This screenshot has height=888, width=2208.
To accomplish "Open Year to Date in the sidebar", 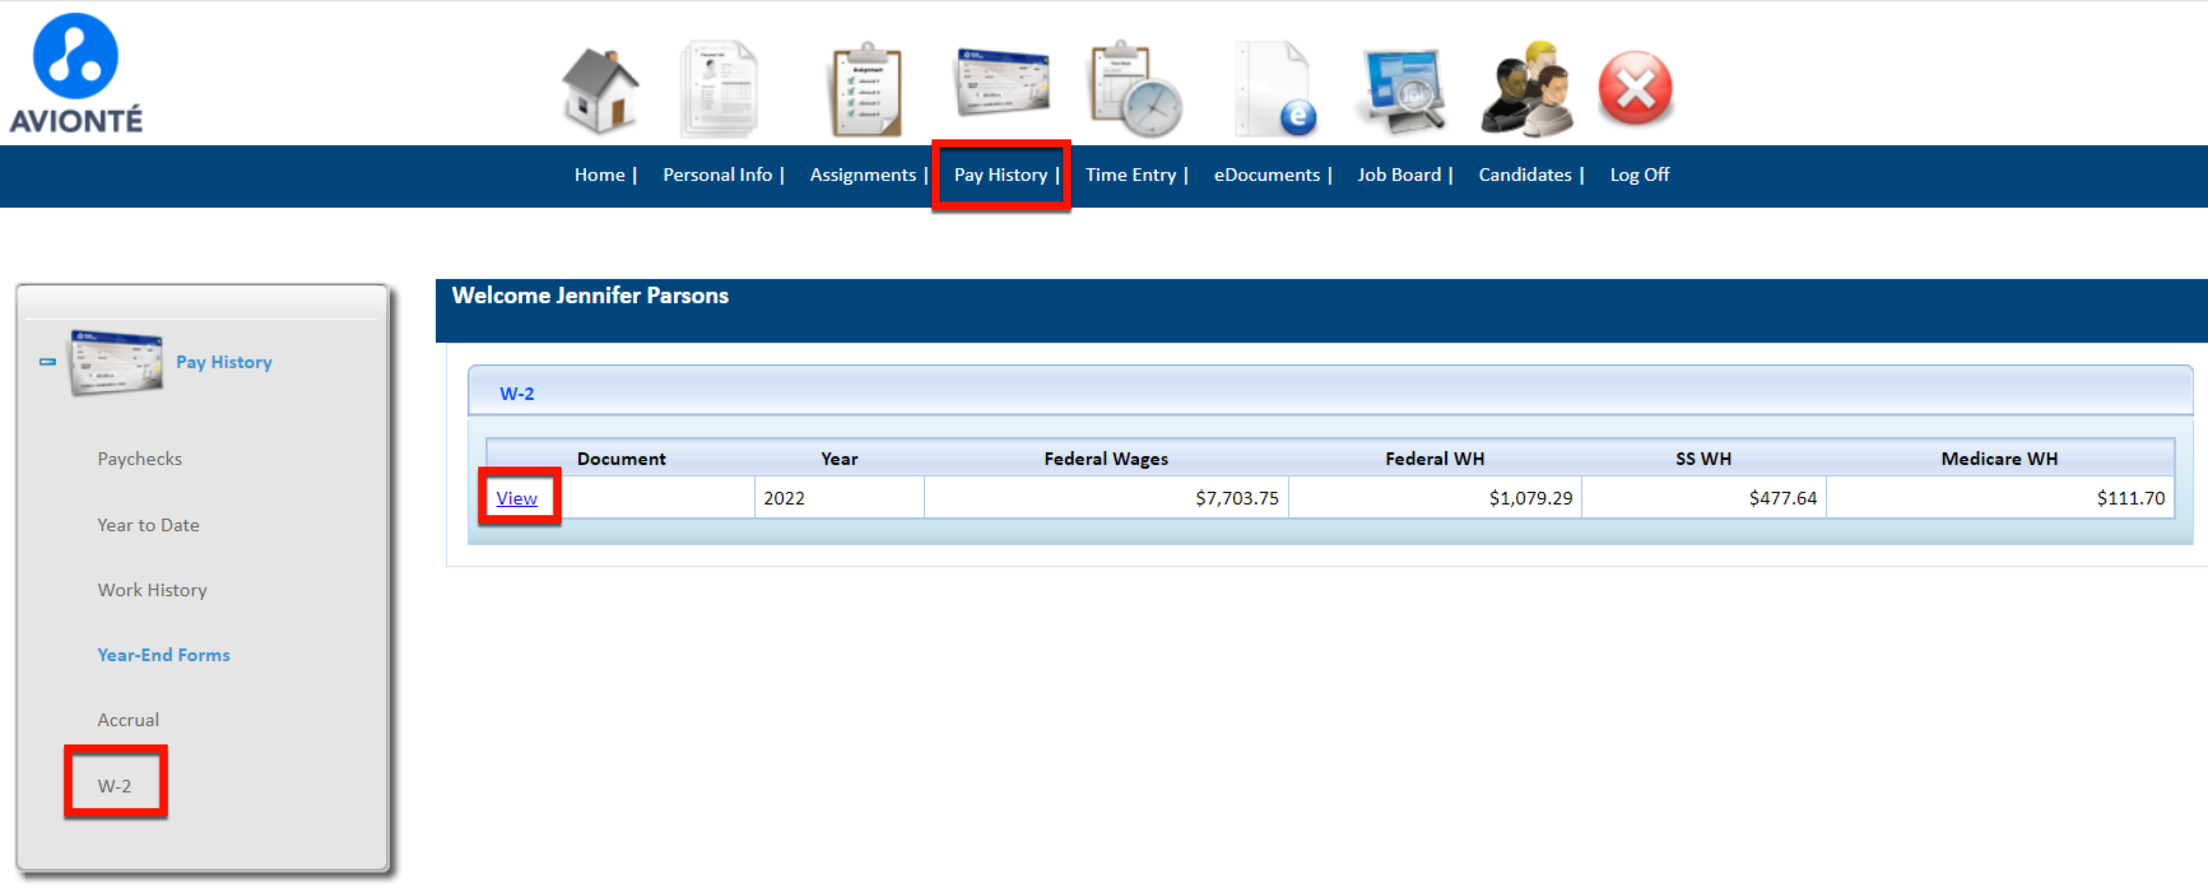I will click(148, 526).
